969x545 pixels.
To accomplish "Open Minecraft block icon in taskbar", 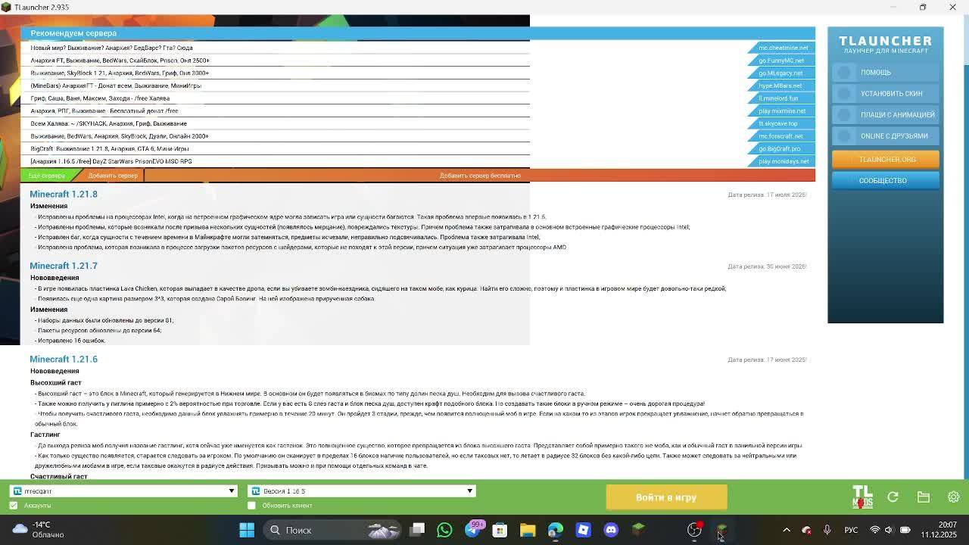I will [639, 530].
